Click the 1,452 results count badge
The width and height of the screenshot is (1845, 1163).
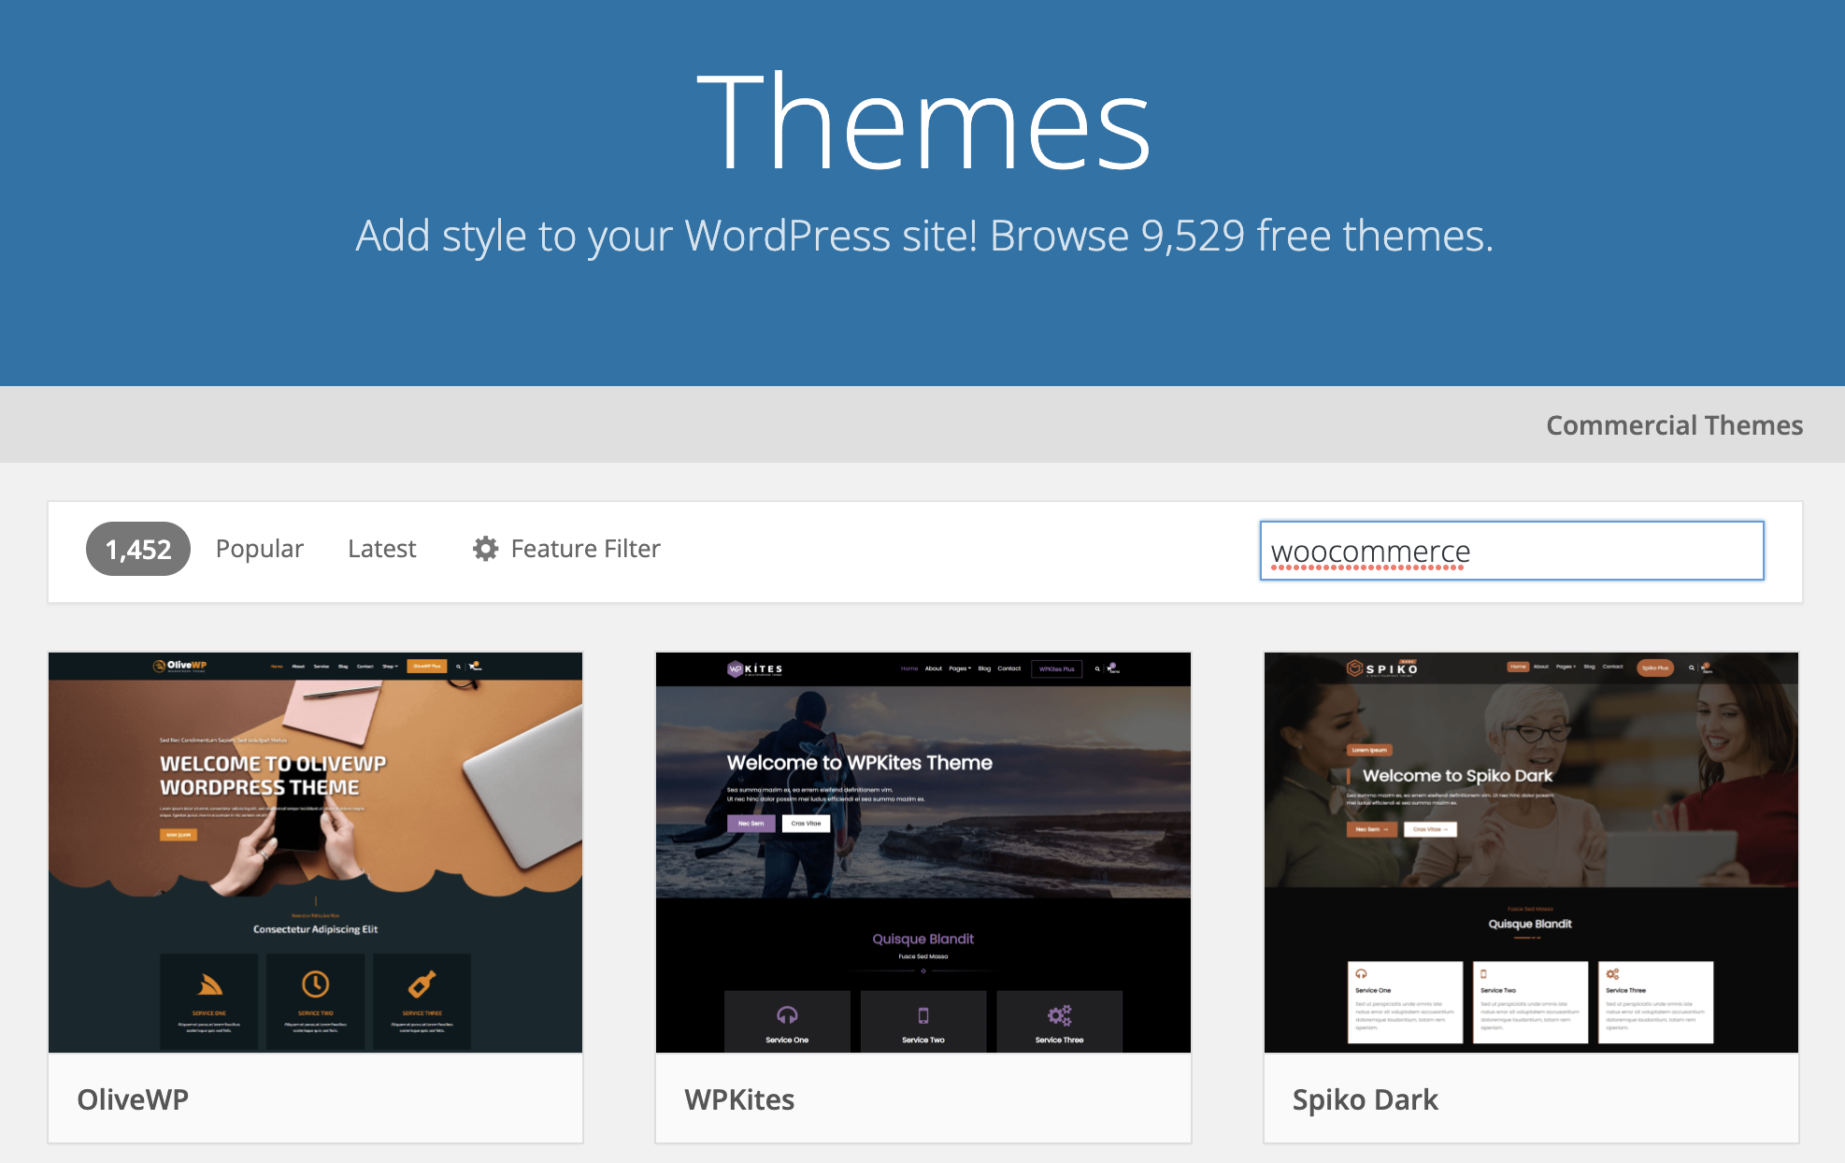[138, 549]
